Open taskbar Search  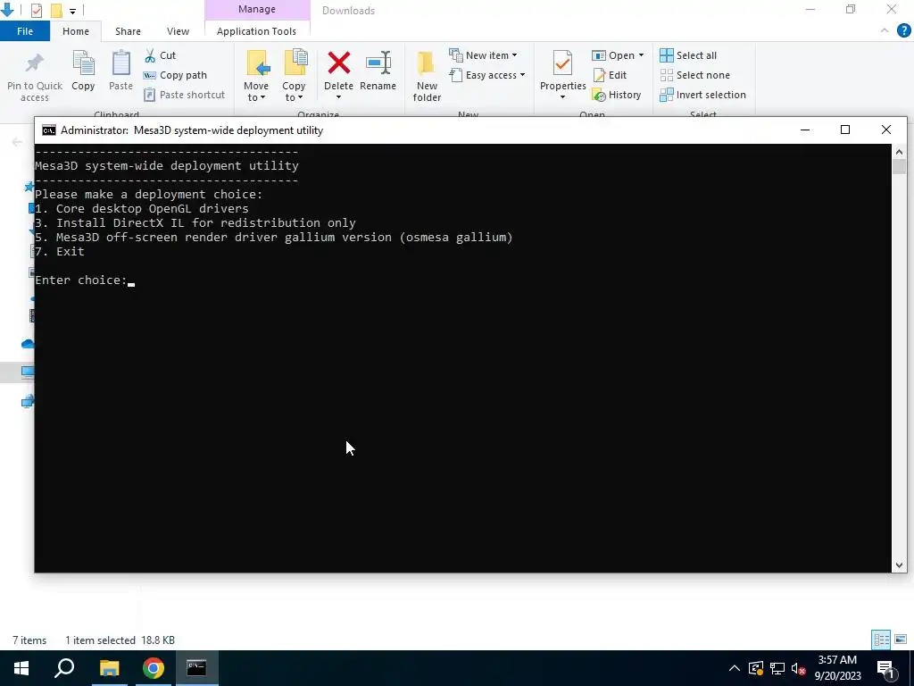tap(64, 668)
